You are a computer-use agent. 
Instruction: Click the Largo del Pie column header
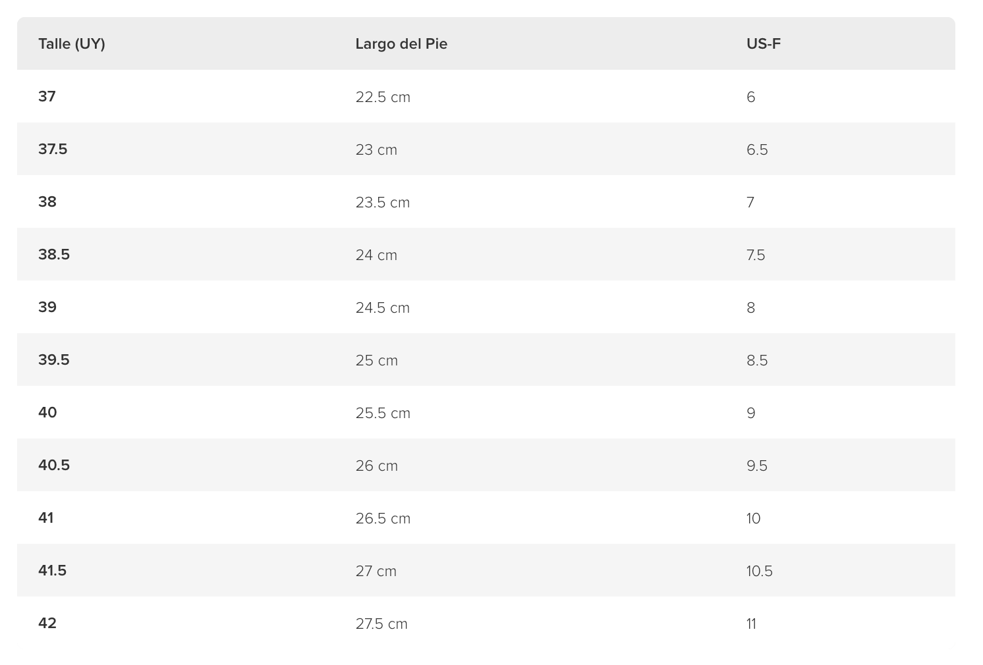(401, 44)
